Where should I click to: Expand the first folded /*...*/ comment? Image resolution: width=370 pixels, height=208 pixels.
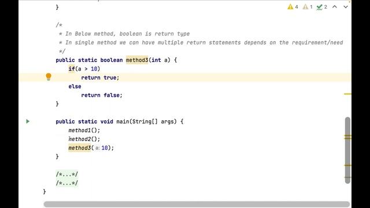(67, 174)
